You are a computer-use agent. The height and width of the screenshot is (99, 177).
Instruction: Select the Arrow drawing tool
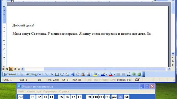point(52,74)
